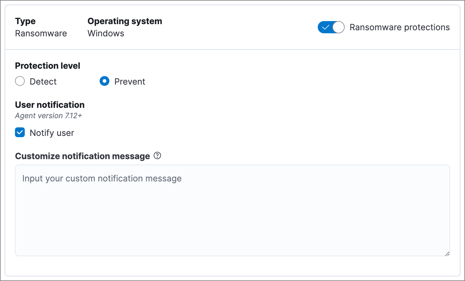
Task: Click the resize handle of the message box
Action: [447, 254]
